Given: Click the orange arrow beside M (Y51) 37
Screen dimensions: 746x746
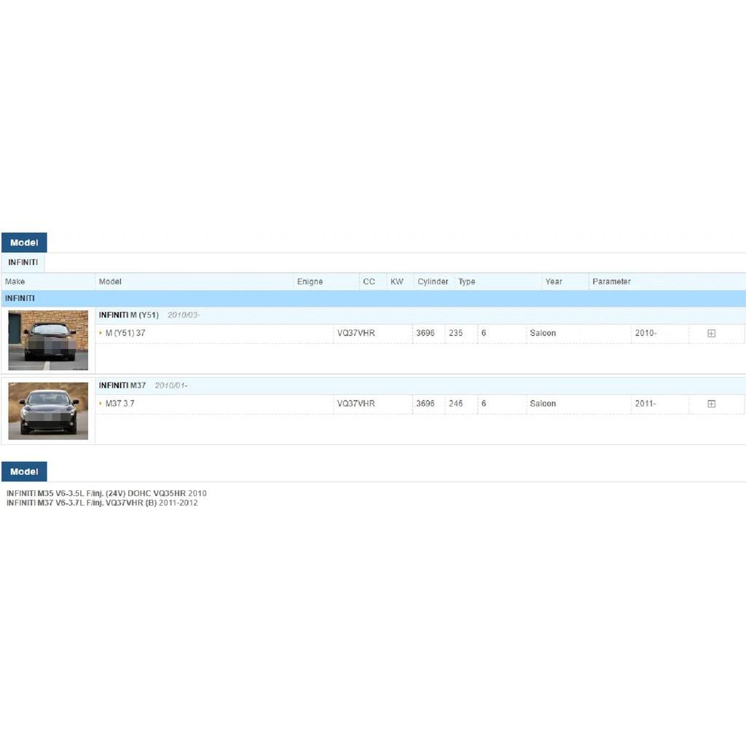Looking at the screenshot, I should (x=101, y=333).
